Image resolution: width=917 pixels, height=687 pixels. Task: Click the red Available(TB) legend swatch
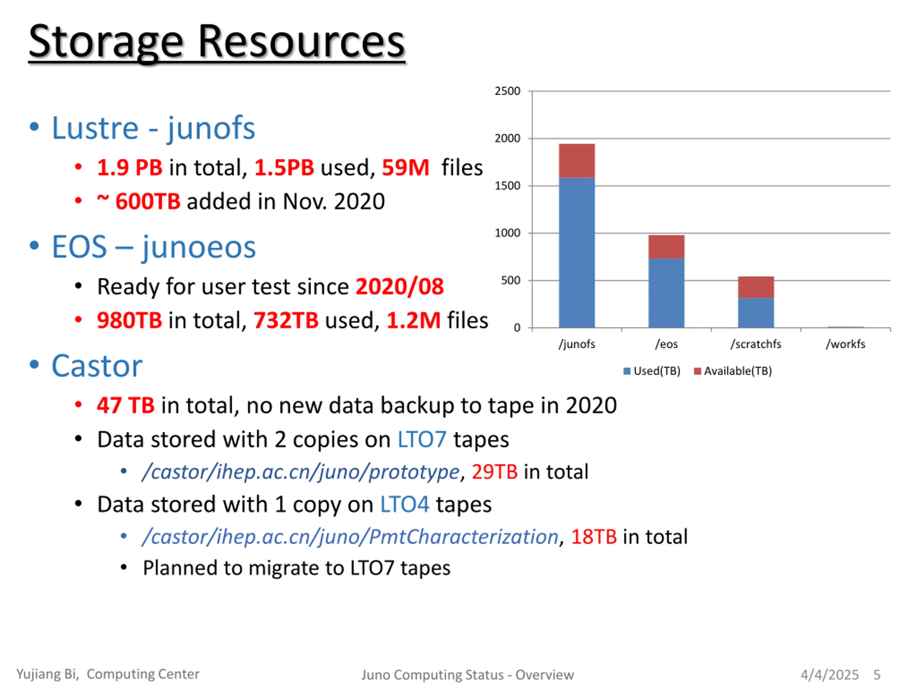[697, 371]
